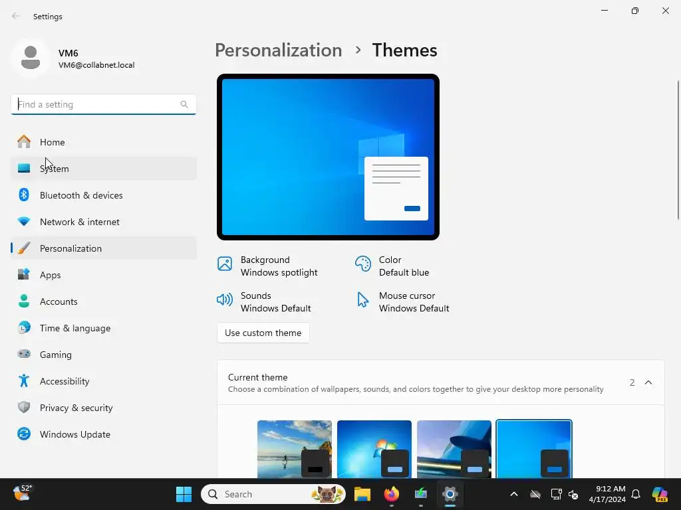Screen dimensions: 681x510
Task: Go to Bluetooth & devices settings
Action: tap(104, 195)
